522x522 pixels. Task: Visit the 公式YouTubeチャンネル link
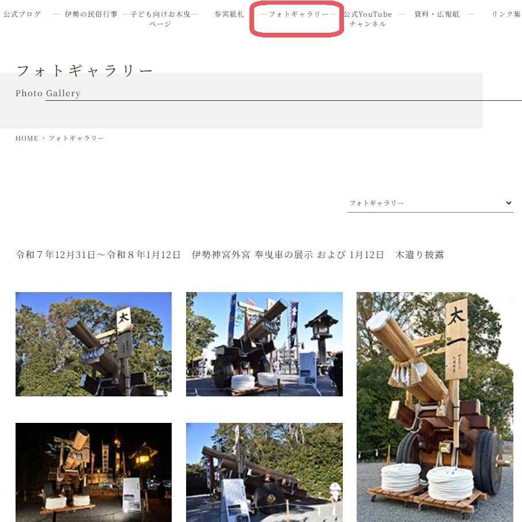click(368, 18)
